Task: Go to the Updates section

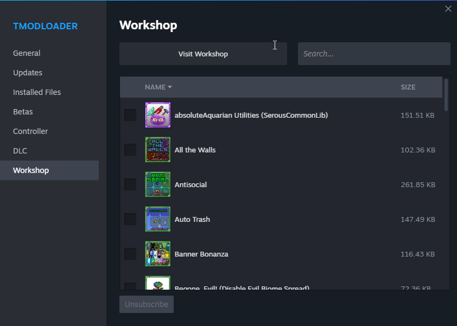Action: pyautogui.click(x=28, y=73)
